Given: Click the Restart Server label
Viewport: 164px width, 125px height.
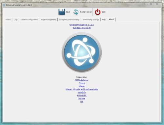Looking at the screenshot, I should 86,12.
